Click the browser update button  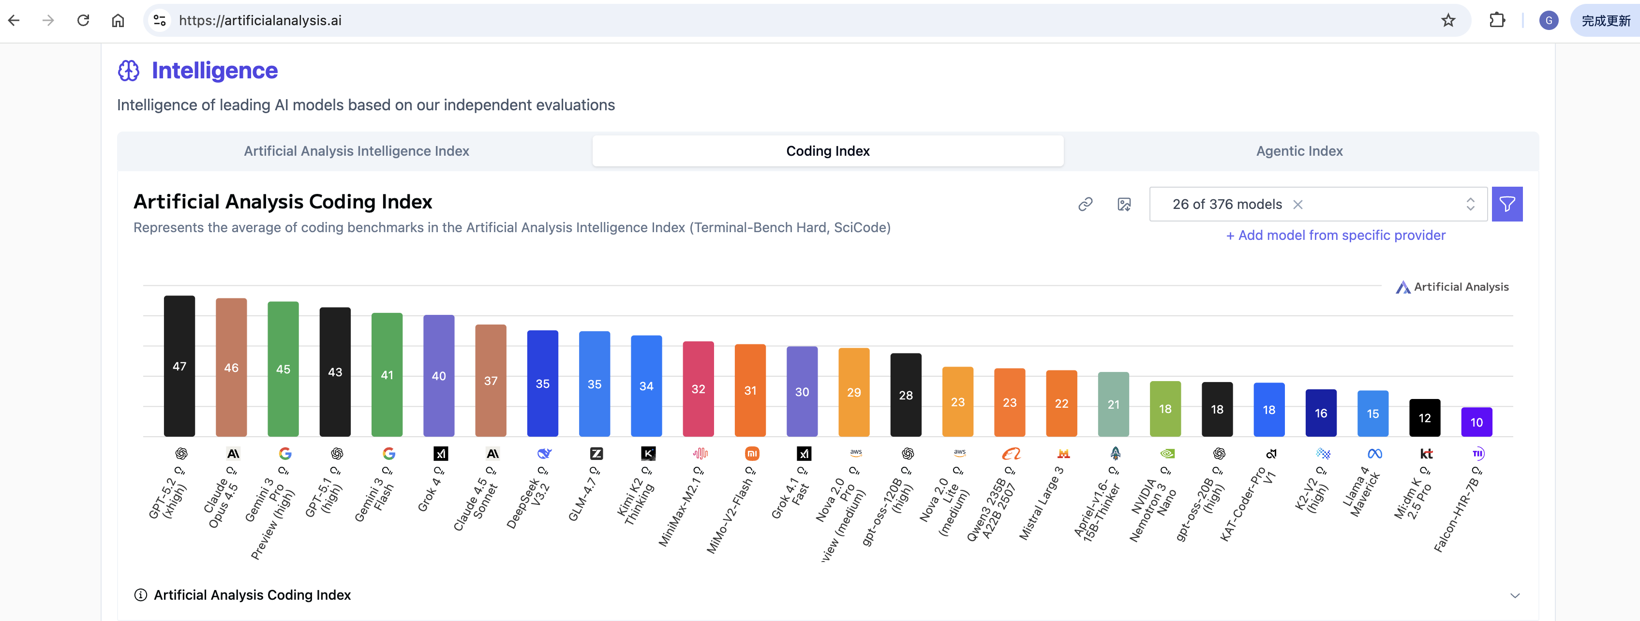(1606, 20)
